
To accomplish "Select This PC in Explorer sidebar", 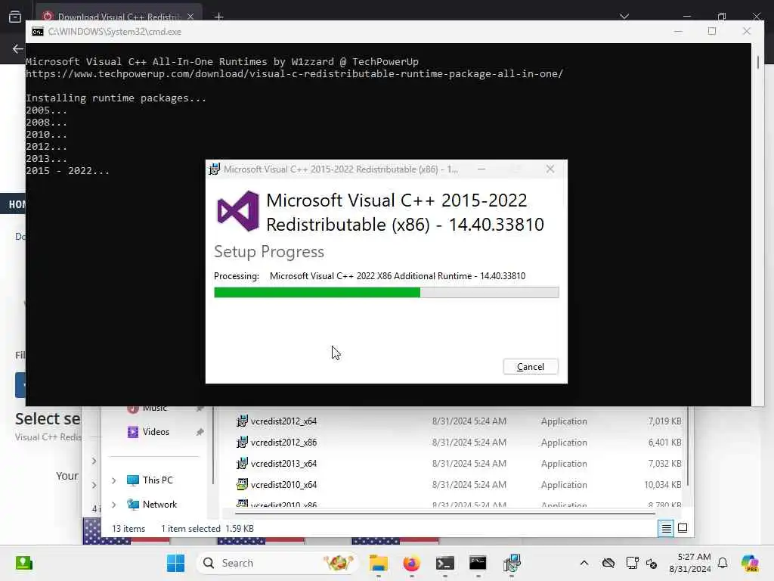I will coord(157,480).
